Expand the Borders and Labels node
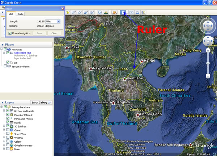 point(4,110)
